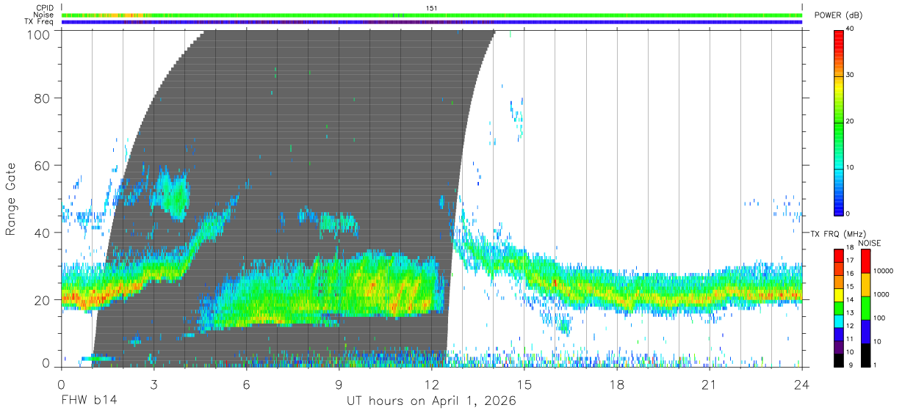Click the 21 tick on UT hours axis

[710, 384]
